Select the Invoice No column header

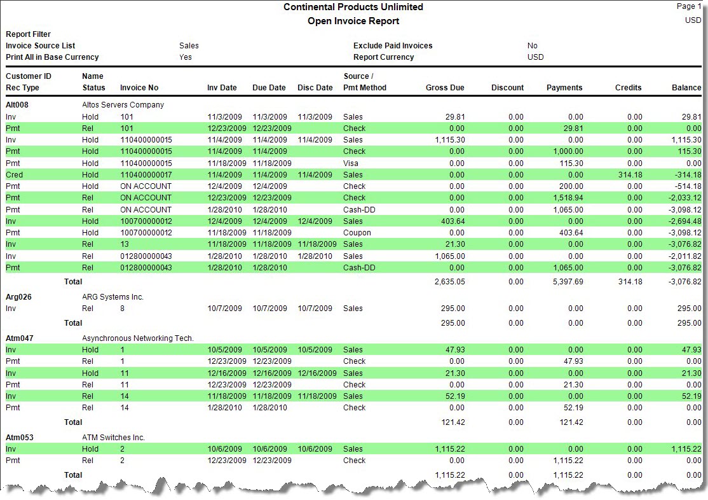point(139,88)
